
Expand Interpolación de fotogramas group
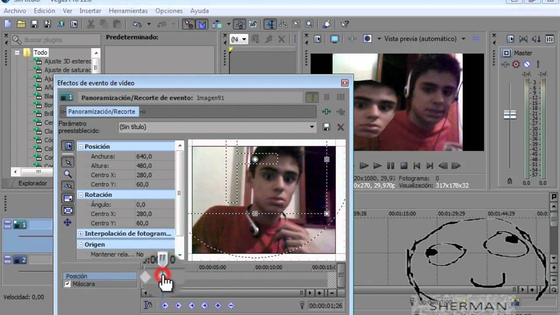click(80, 234)
